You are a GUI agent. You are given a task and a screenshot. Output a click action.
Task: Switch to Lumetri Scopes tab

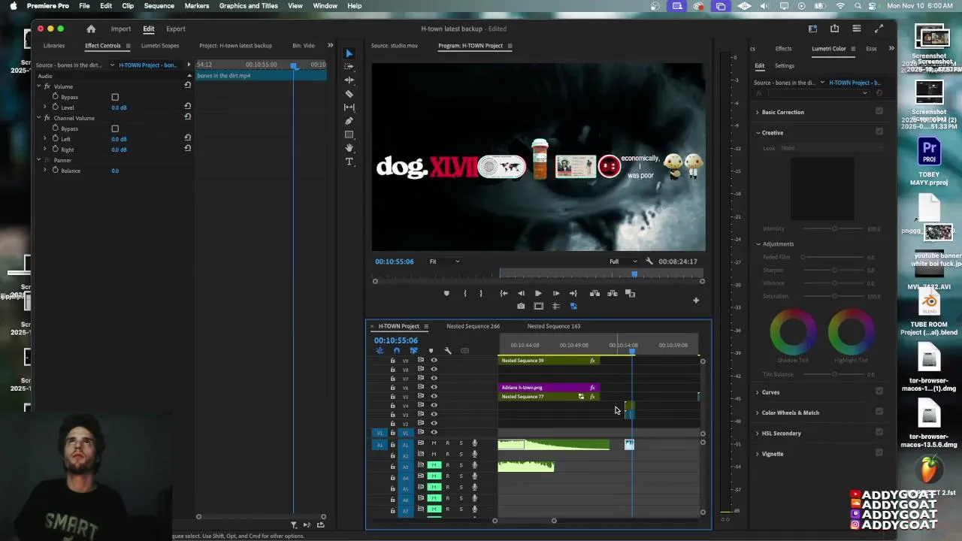pos(160,46)
